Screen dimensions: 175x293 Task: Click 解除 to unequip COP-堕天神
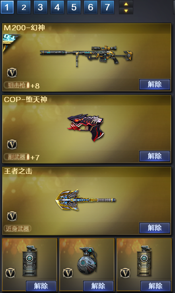(x=155, y=156)
